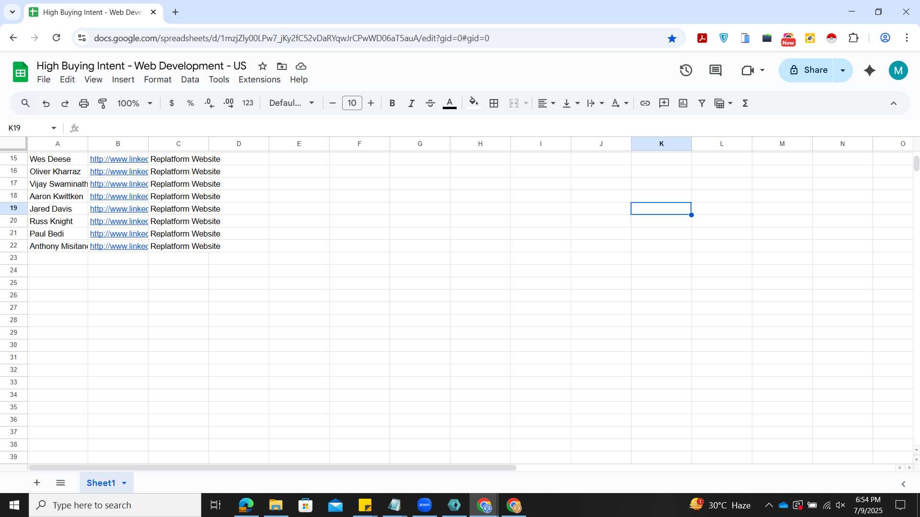The image size is (920, 517).
Task: Collapse the toolbar menus chevron
Action: (894, 103)
